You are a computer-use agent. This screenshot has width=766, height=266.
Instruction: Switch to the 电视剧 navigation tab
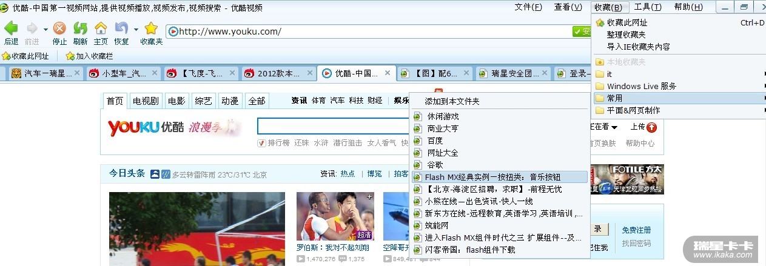click(x=146, y=101)
